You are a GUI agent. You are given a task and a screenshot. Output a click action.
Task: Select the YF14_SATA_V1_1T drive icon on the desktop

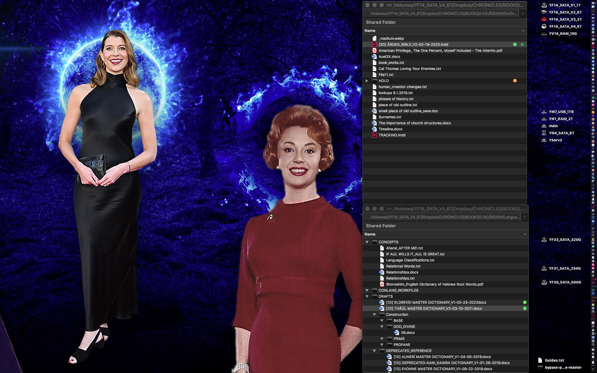[544, 5]
